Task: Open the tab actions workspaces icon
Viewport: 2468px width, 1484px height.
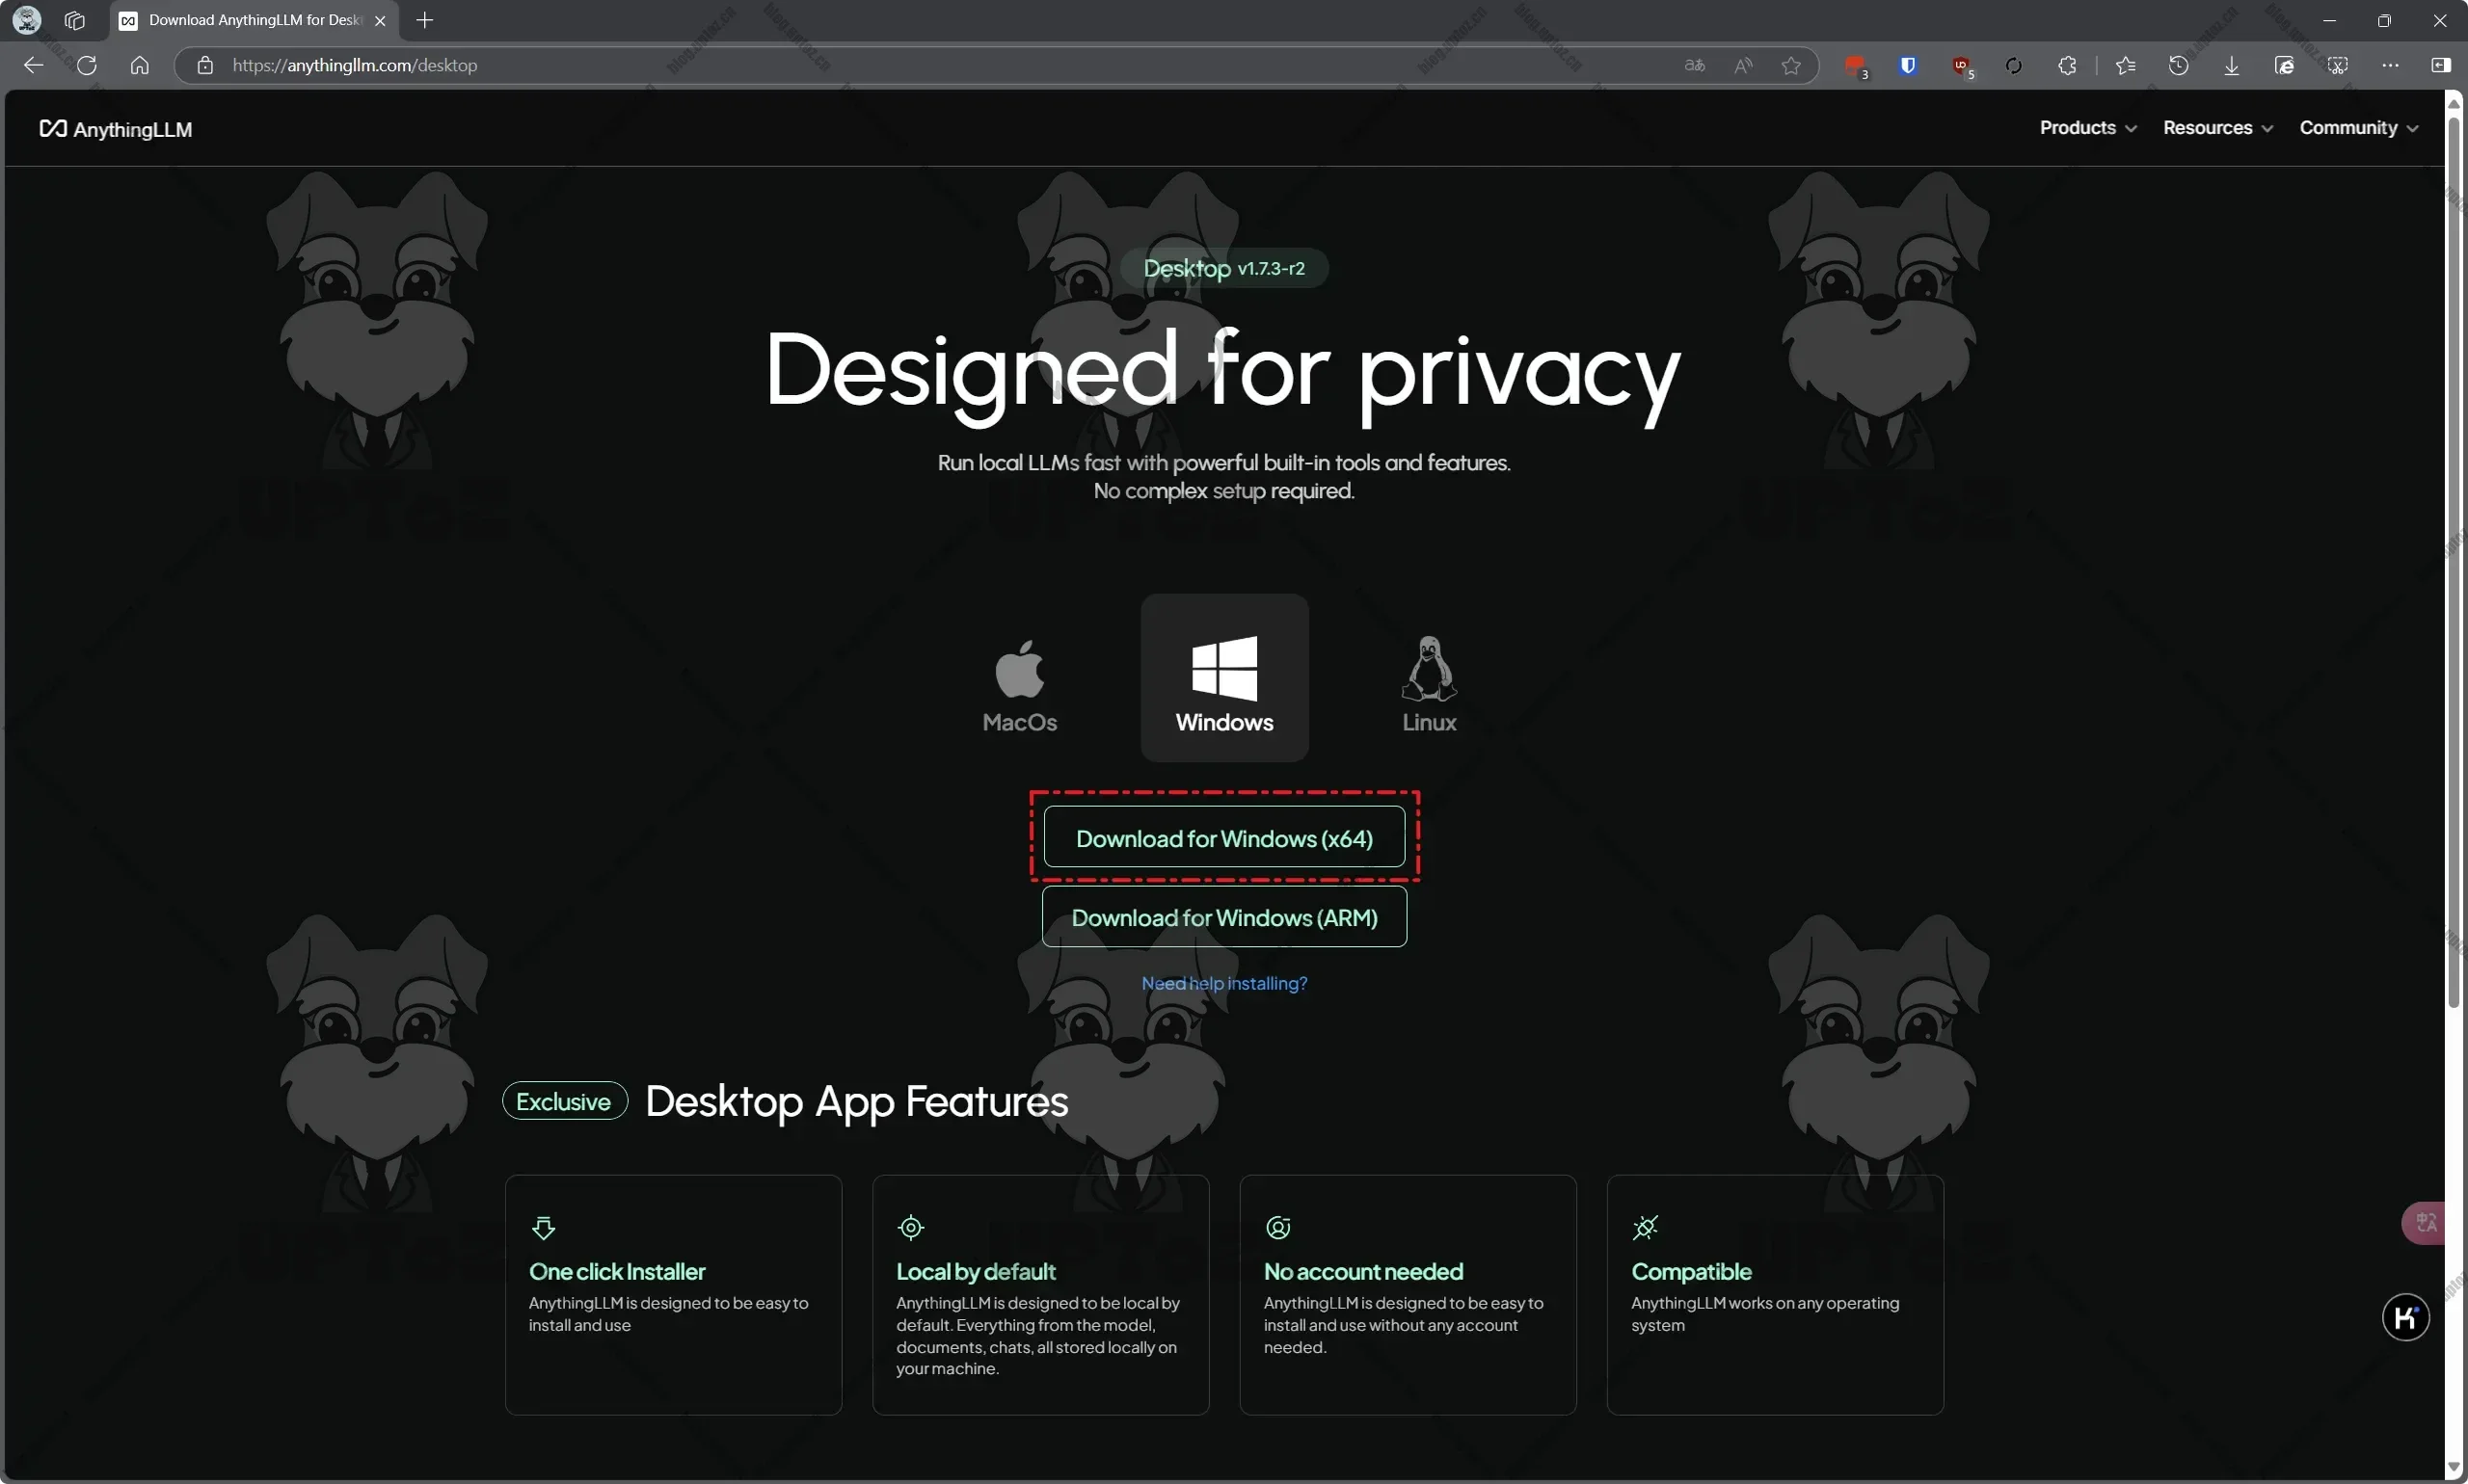Action: coord(74,20)
